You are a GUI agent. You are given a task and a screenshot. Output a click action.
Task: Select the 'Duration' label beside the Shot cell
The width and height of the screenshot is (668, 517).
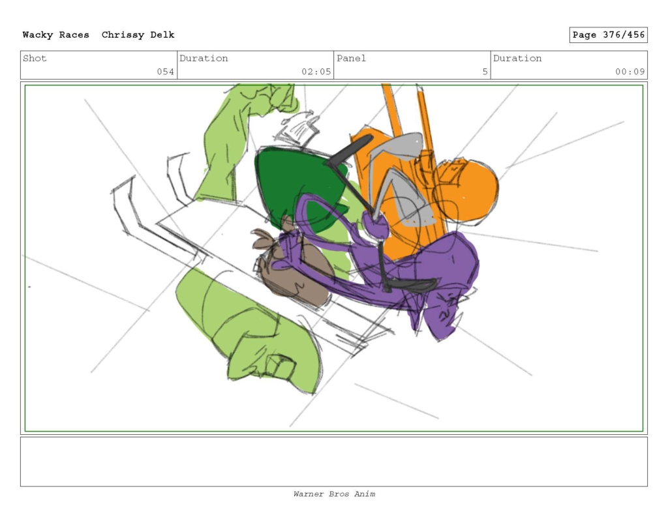pyautogui.click(x=204, y=58)
